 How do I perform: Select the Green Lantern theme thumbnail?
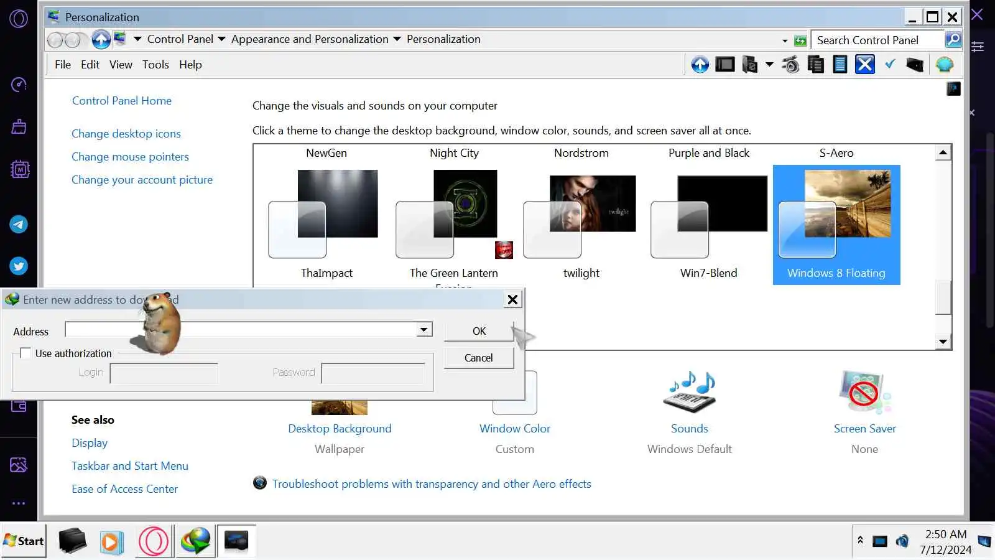point(454,214)
